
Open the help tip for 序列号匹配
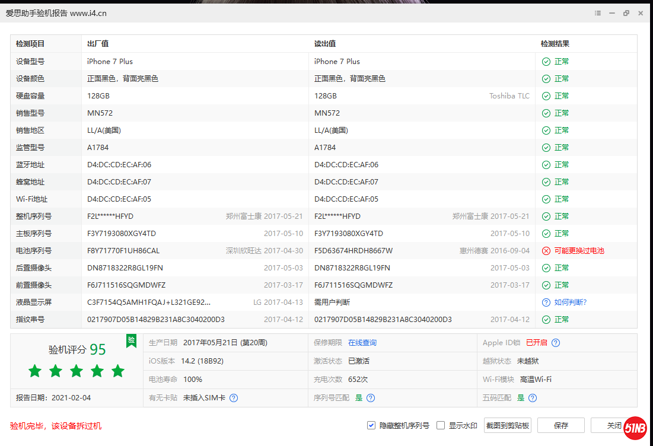371,398
